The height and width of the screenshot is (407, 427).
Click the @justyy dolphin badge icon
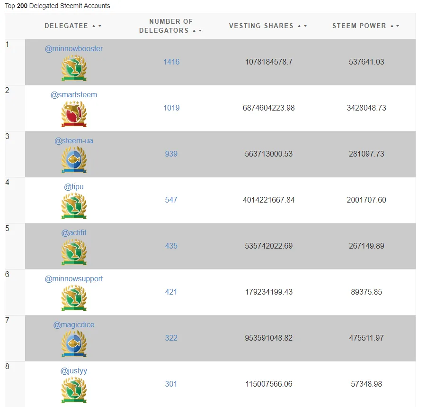click(74, 390)
